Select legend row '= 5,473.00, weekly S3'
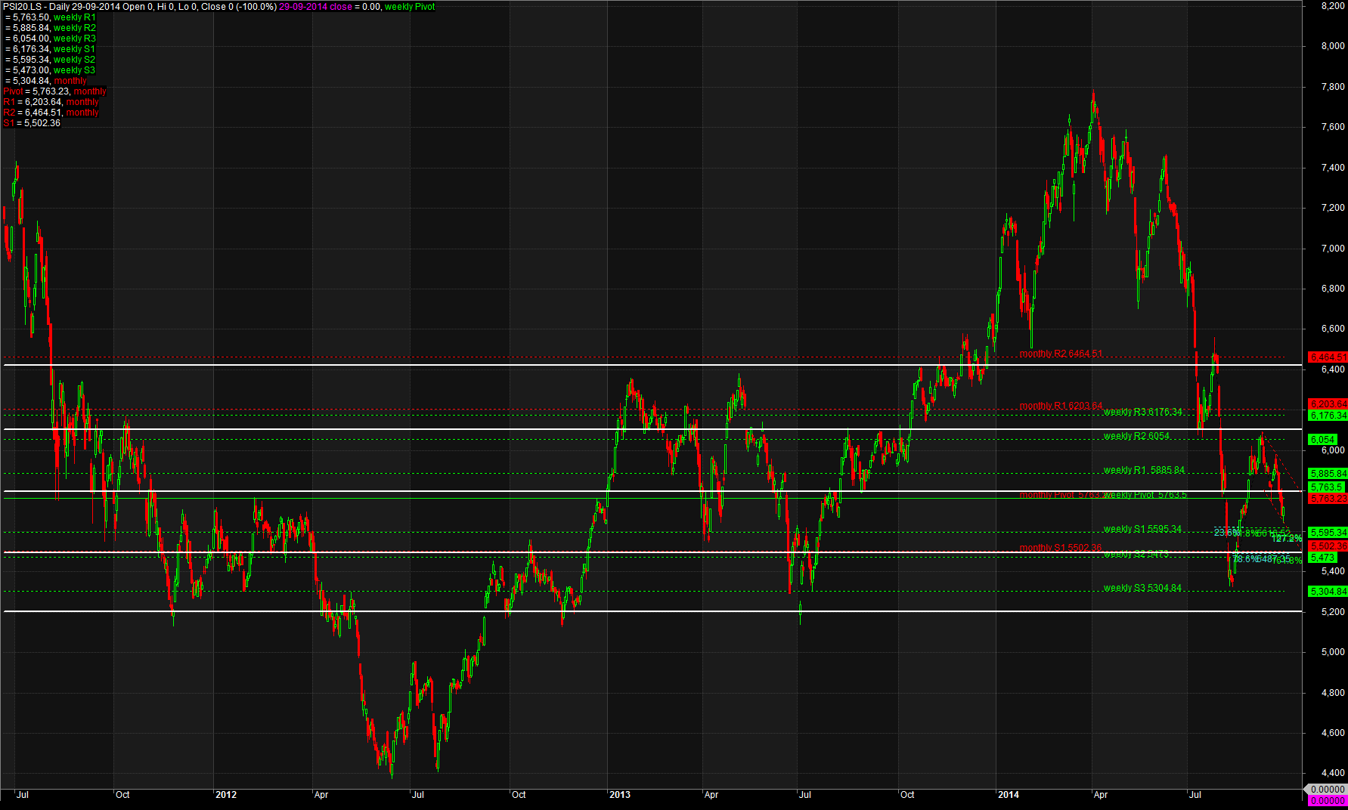Viewport: 1348px width, 810px height. coord(51,70)
